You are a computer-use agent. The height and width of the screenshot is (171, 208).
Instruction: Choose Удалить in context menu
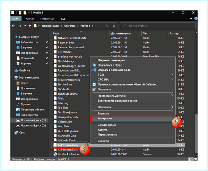click(133, 130)
